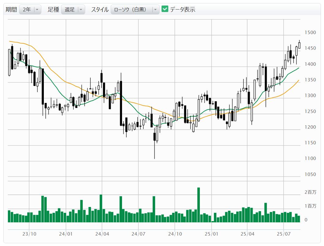Click the 25/07 date label on the x-axis

coord(284,234)
